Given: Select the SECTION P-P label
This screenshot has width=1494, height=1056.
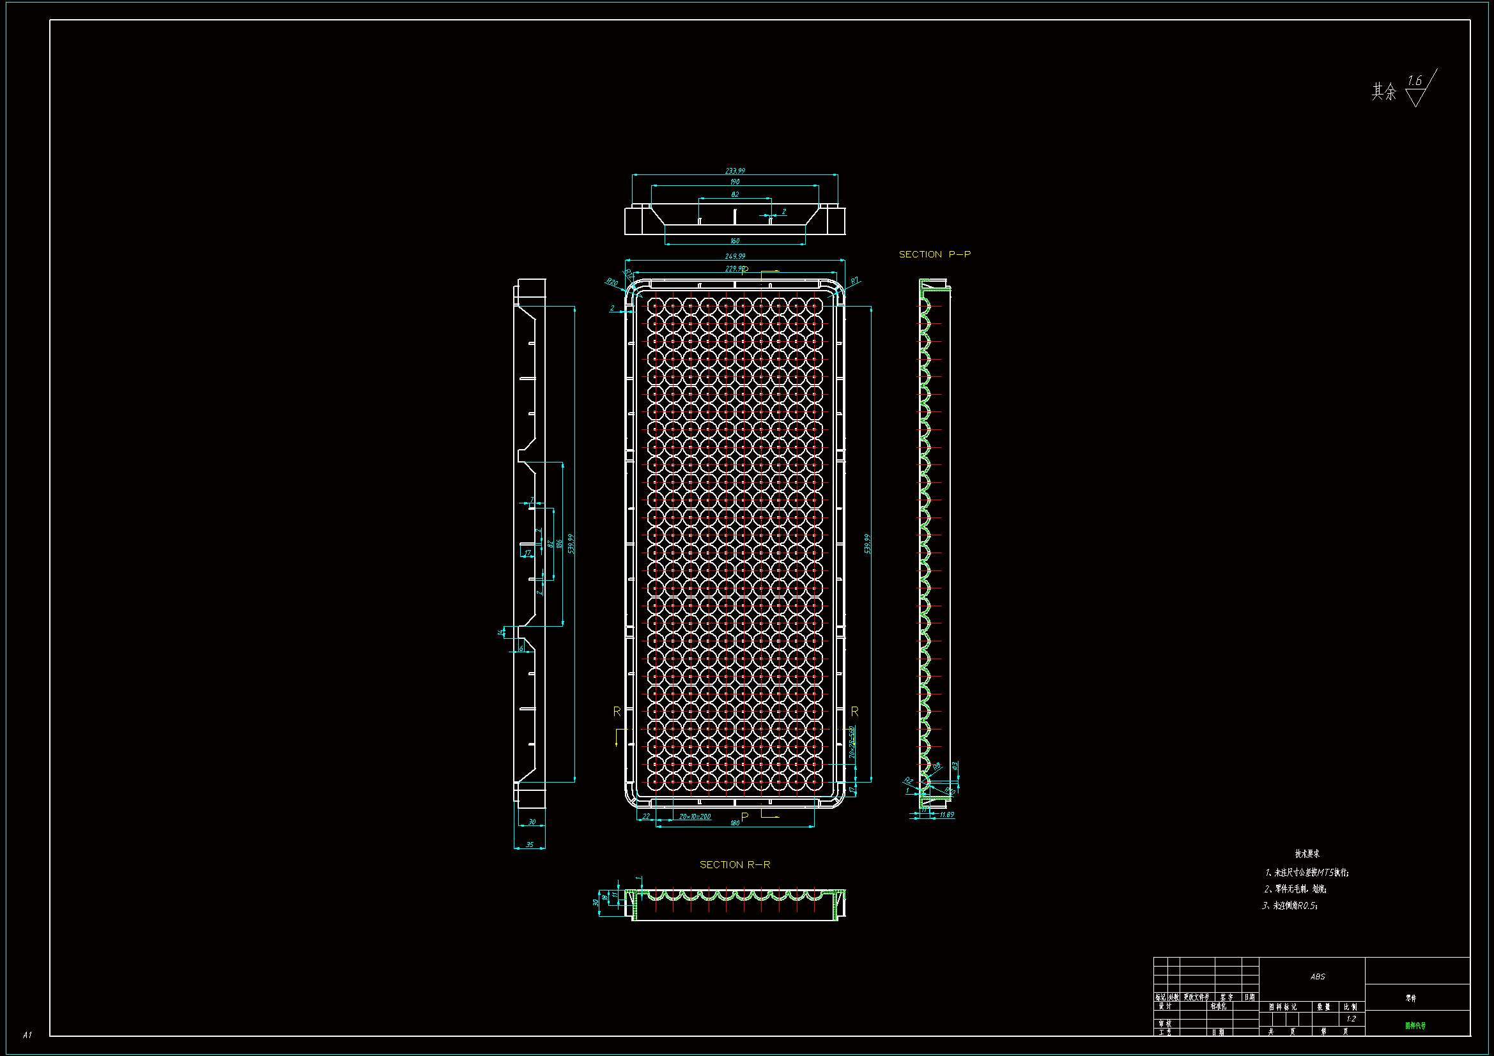Looking at the screenshot, I should point(934,254).
